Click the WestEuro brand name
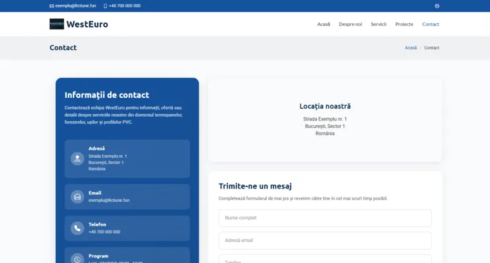 point(87,24)
